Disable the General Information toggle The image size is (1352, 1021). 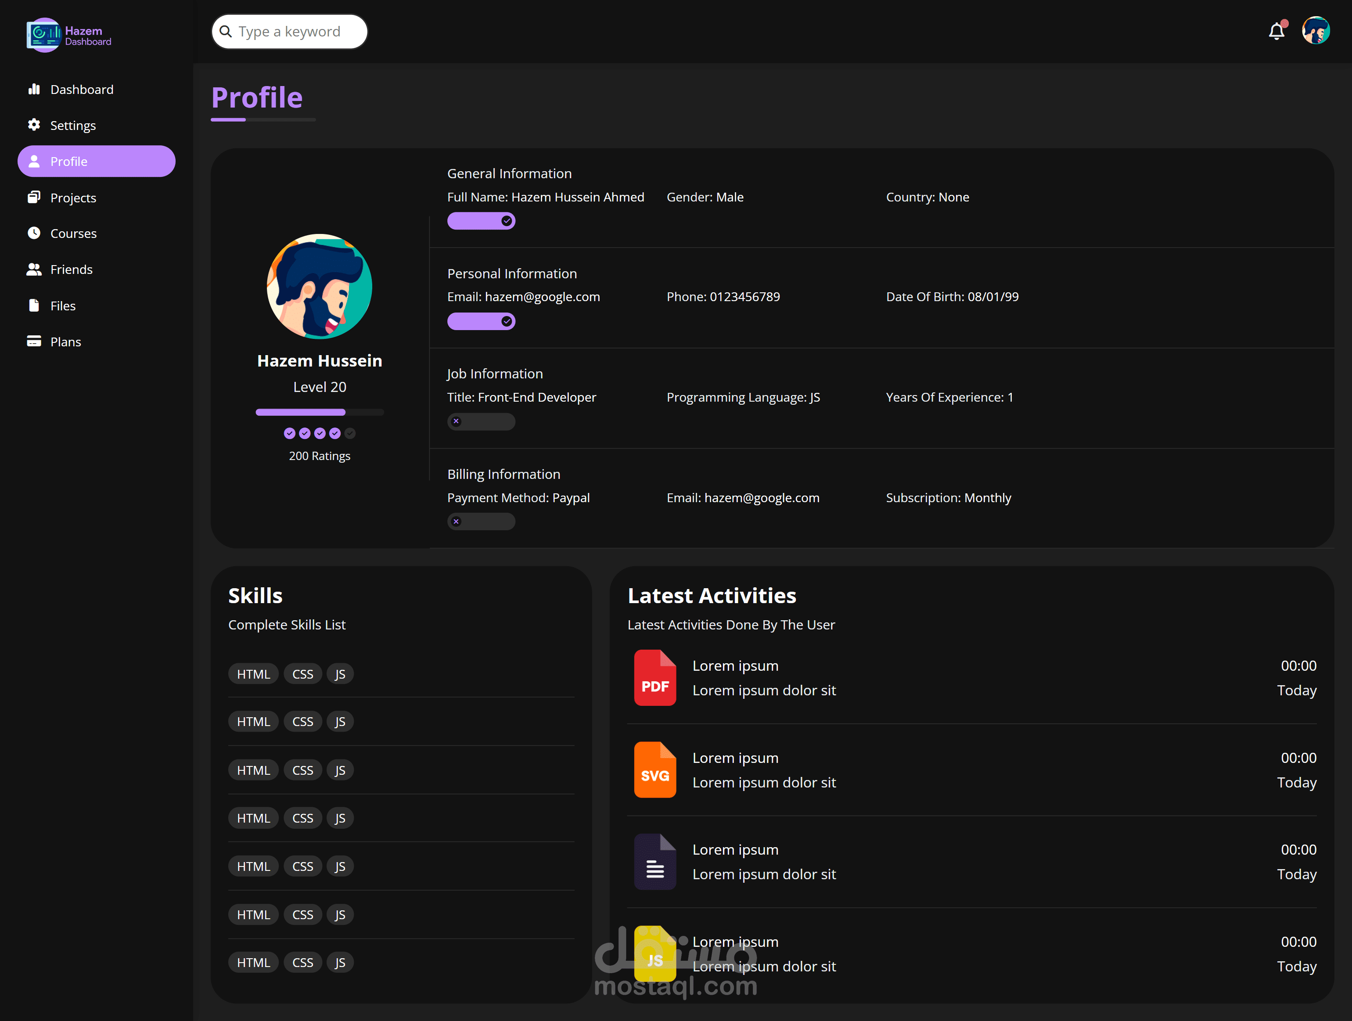click(481, 221)
